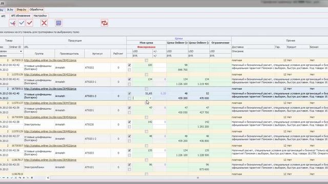Click the blue checkmark toolbar icon
The width and height of the screenshot is (328, 184).
tap(22, 23)
